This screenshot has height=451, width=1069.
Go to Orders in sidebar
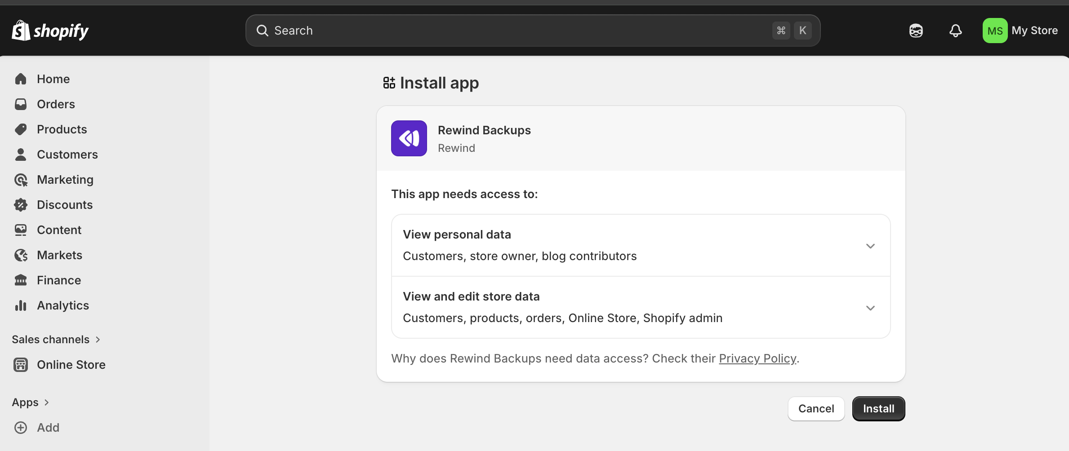[x=56, y=104]
